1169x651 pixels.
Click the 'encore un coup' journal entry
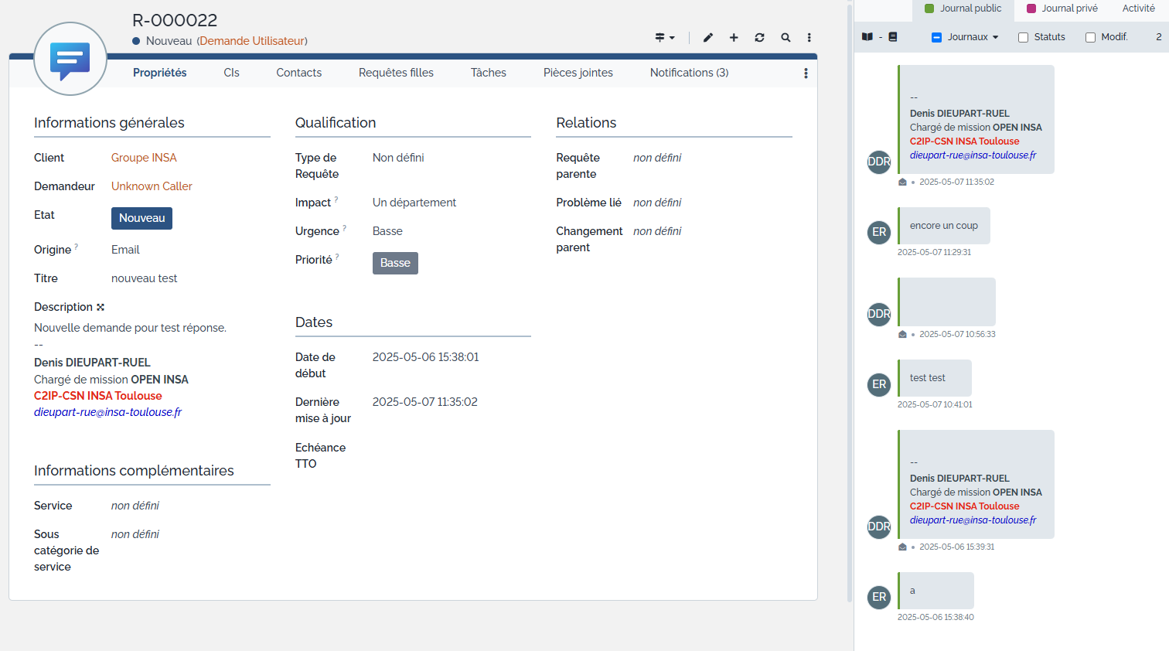[943, 226]
